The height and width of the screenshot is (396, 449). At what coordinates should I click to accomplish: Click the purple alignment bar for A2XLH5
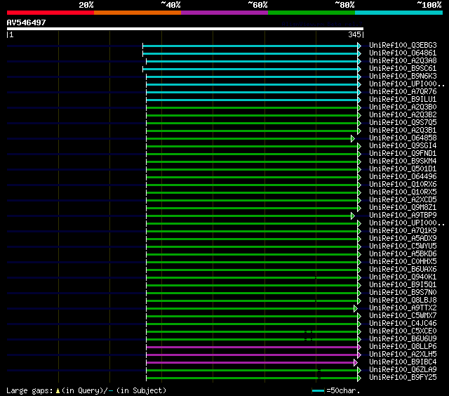[253, 355]
